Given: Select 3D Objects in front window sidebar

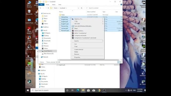Looking at the screenshot, I should click(x=47, y=33).
